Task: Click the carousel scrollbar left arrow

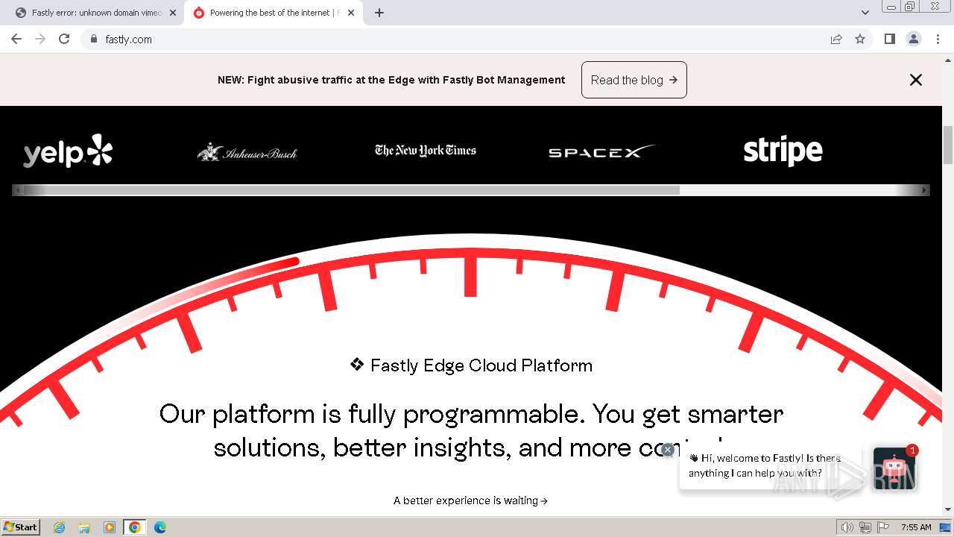Action: click(18, 190)
